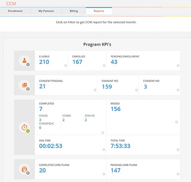The image size is (191, 182).
Task: Click the CCM logo title
Action: 11,4
